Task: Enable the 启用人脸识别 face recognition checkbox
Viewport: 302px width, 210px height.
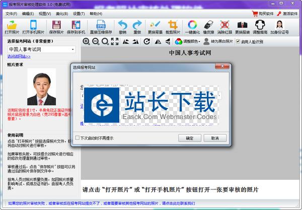Action: pyautogui.click(x=238, y=42)
